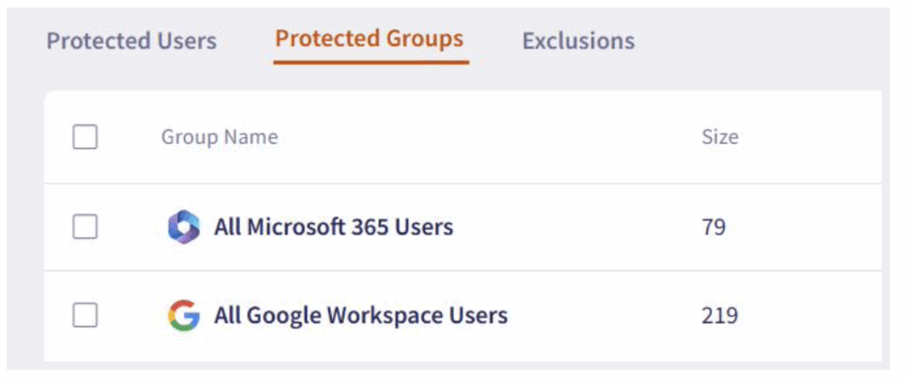The width and height of the screenshot is (907, 379).
Task: Click empty space between Microsoft name and 79
Action: pos(578,227)
